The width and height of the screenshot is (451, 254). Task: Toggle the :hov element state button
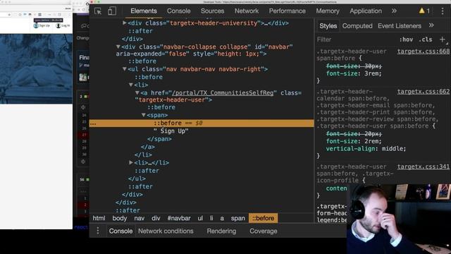coord(406,40)
